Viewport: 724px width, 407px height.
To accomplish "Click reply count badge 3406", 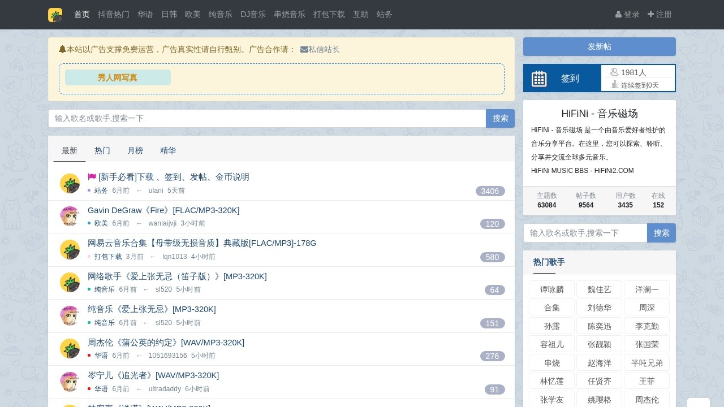I will click(x=490, y=191).
